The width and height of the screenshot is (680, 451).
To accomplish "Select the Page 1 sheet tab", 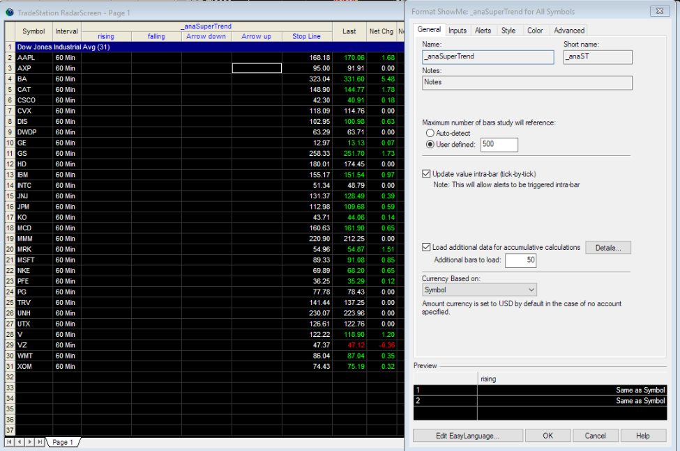I will point(63,442).
